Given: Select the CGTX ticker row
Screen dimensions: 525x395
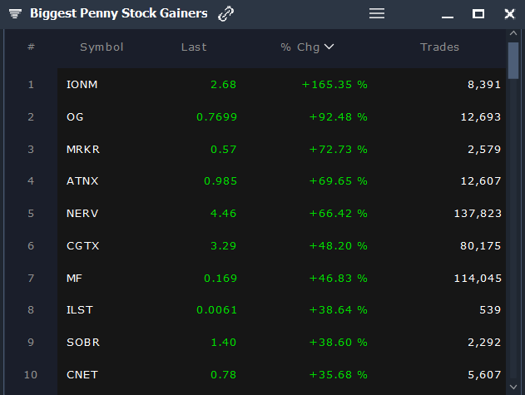Looking at the screenshot, I should 281,245.
